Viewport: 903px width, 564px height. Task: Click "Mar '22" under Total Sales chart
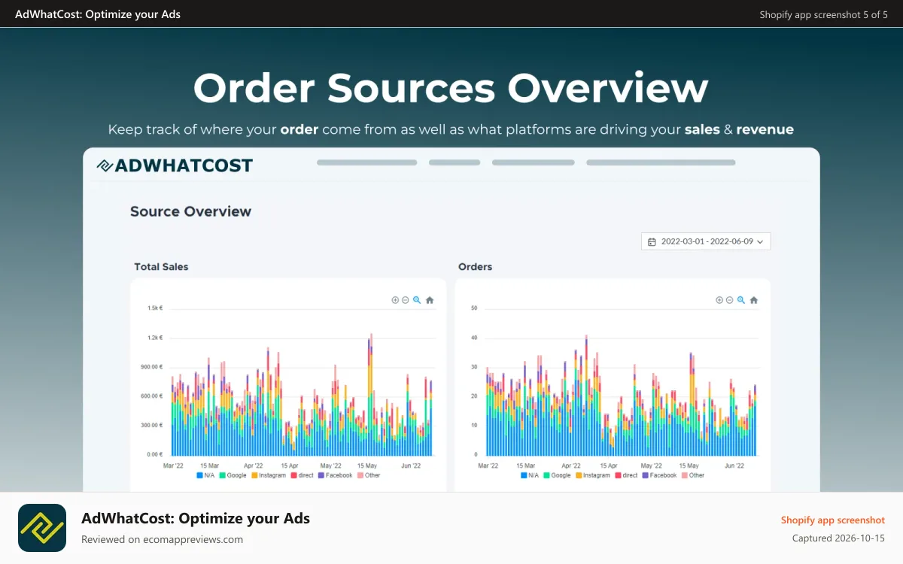[173, 465]
